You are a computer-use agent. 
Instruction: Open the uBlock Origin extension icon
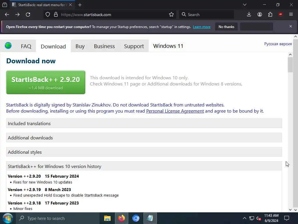click(x=281, y=15)
